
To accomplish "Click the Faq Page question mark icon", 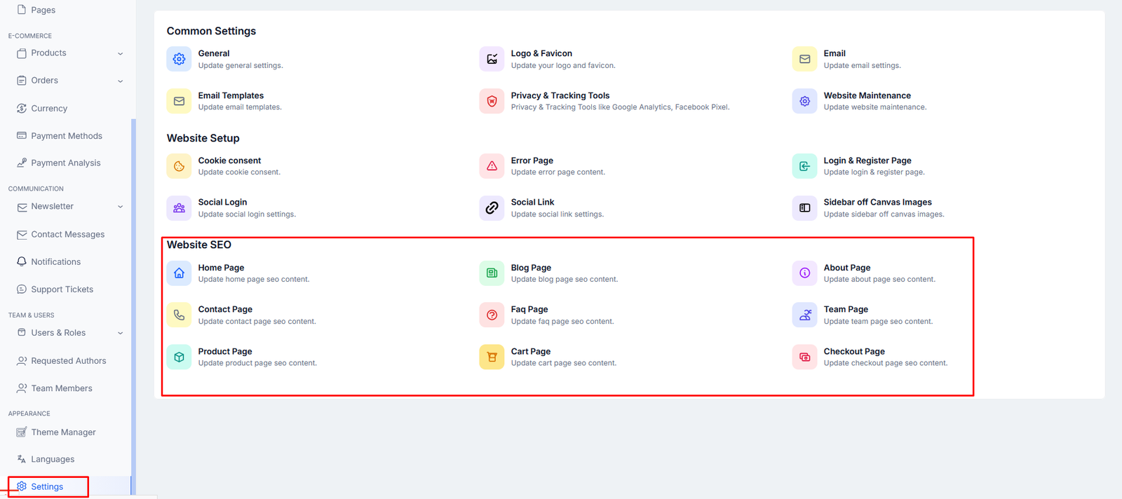I will coord(492,315).
